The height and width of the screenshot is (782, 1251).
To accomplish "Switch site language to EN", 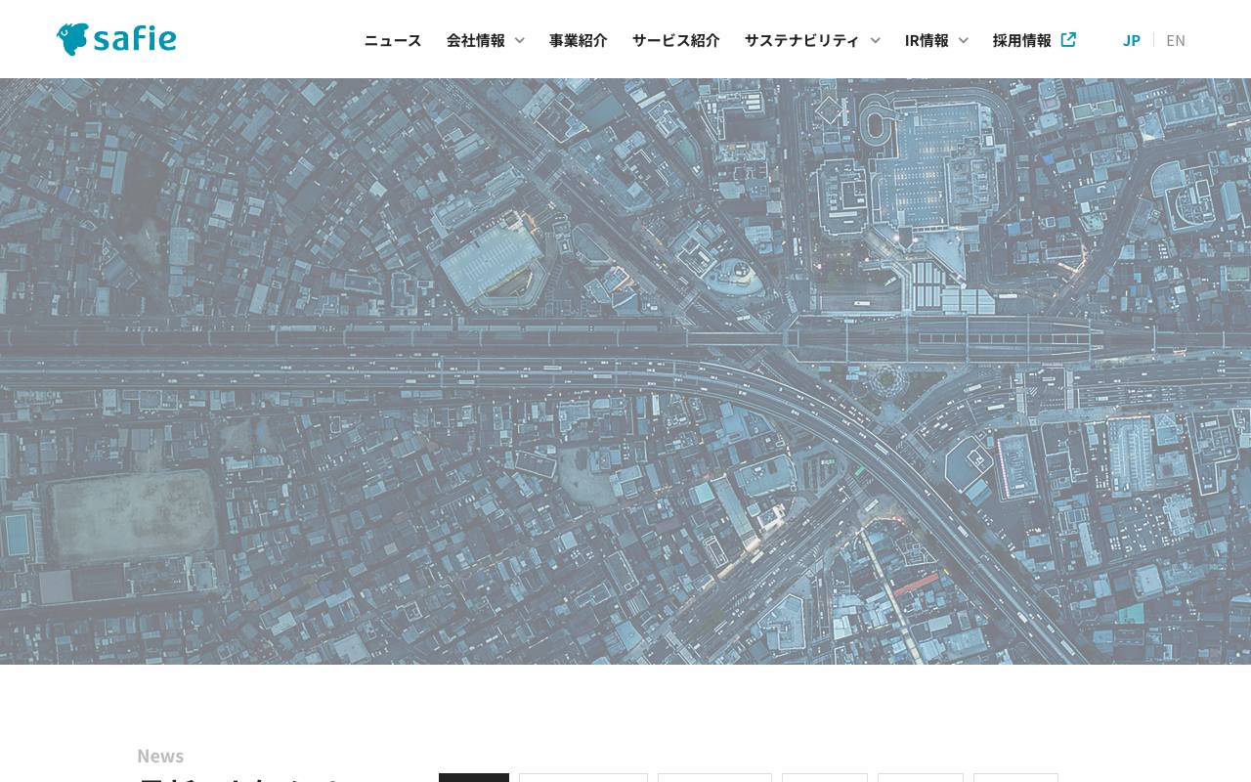I will pyautogui.click(x=1176, y=39).
